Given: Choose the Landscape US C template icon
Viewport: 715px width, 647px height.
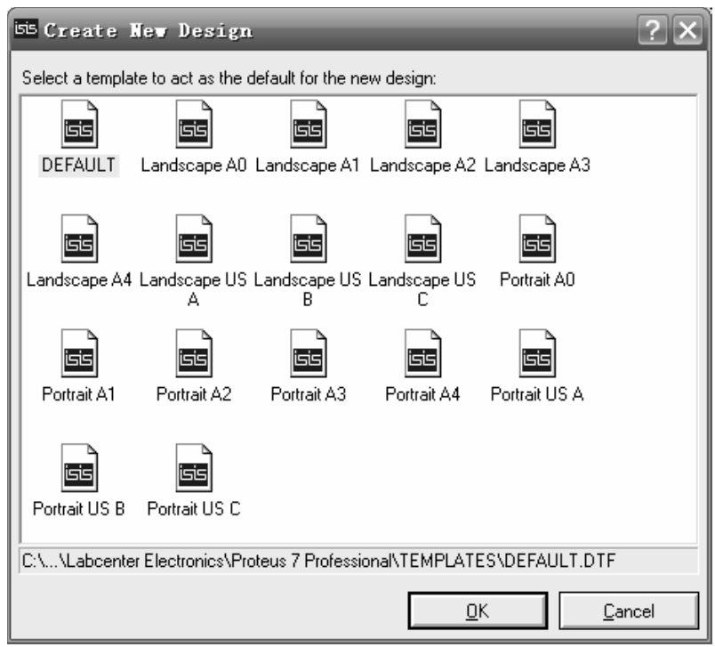Looking at the screenshot, I should 422,239.
